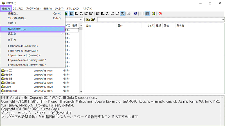Viewport: 225px width, 126px height.
Task: Click the red abort transfer icon
Action: click(160, 13)
